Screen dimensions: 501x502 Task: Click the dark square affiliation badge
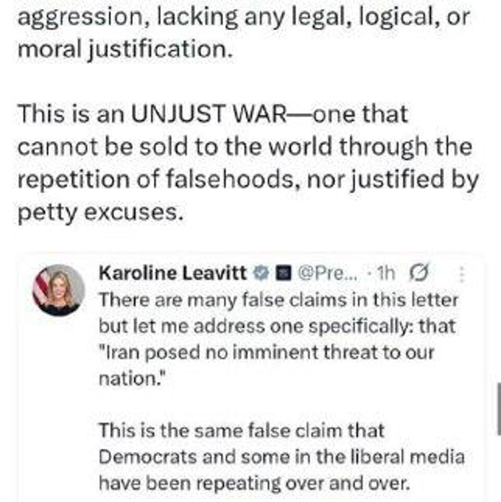pyautogui.click(x=284, y=274)
